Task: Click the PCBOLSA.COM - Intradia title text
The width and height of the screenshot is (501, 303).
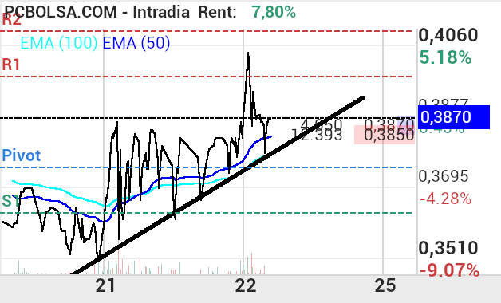Action: [x=97, y=12]
